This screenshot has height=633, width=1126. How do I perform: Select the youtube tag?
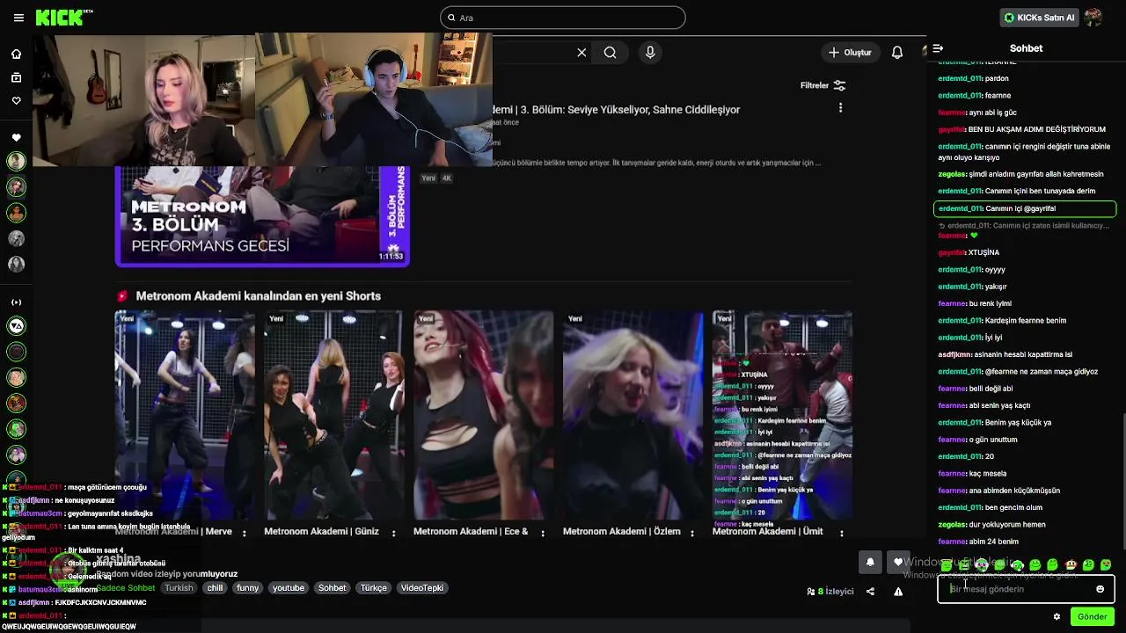point(289,588)
